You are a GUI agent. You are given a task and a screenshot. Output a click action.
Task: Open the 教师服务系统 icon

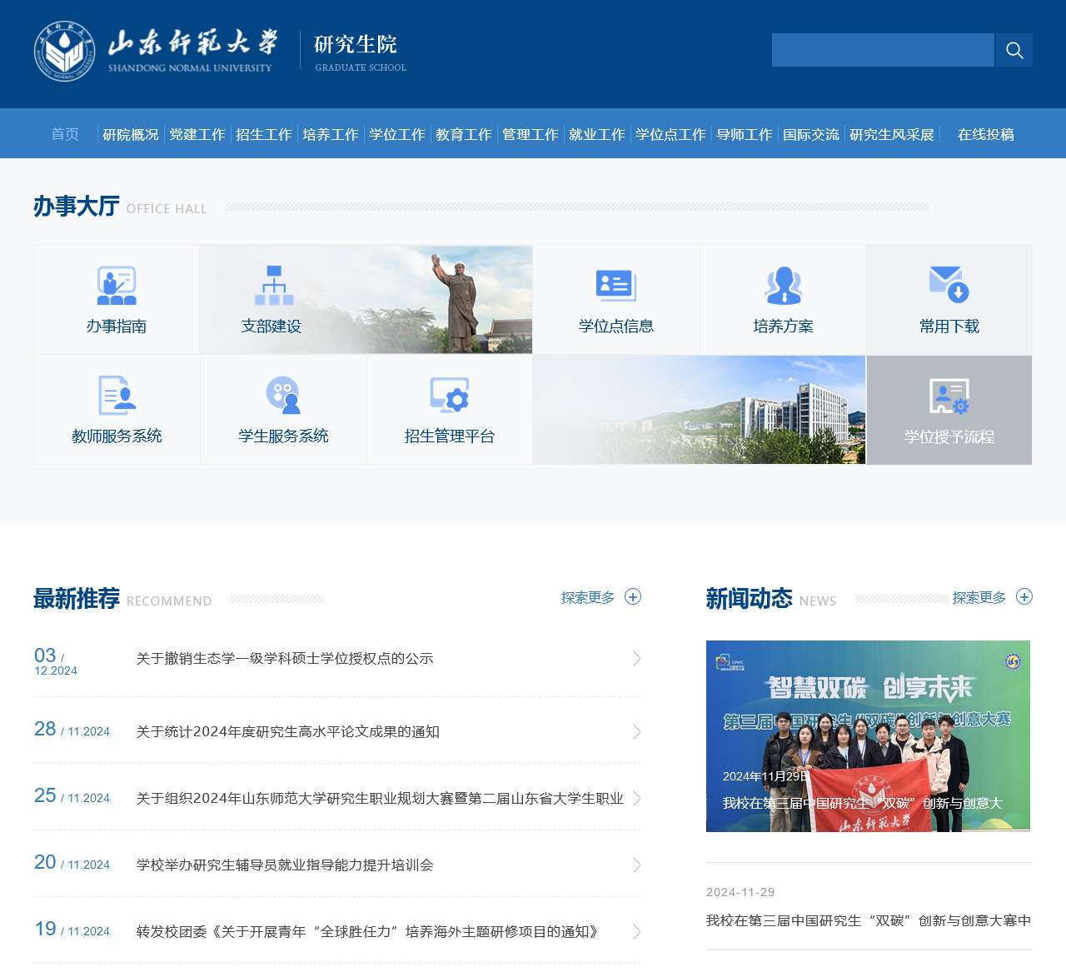(x=117, y=396)
